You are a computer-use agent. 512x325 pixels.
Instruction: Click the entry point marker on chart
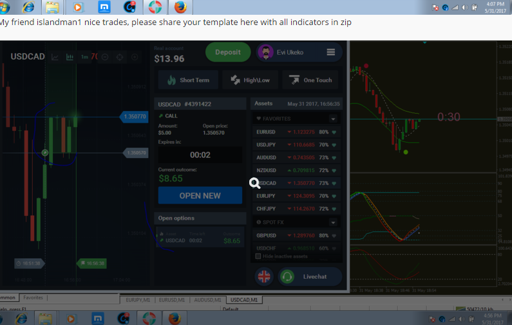45,152
